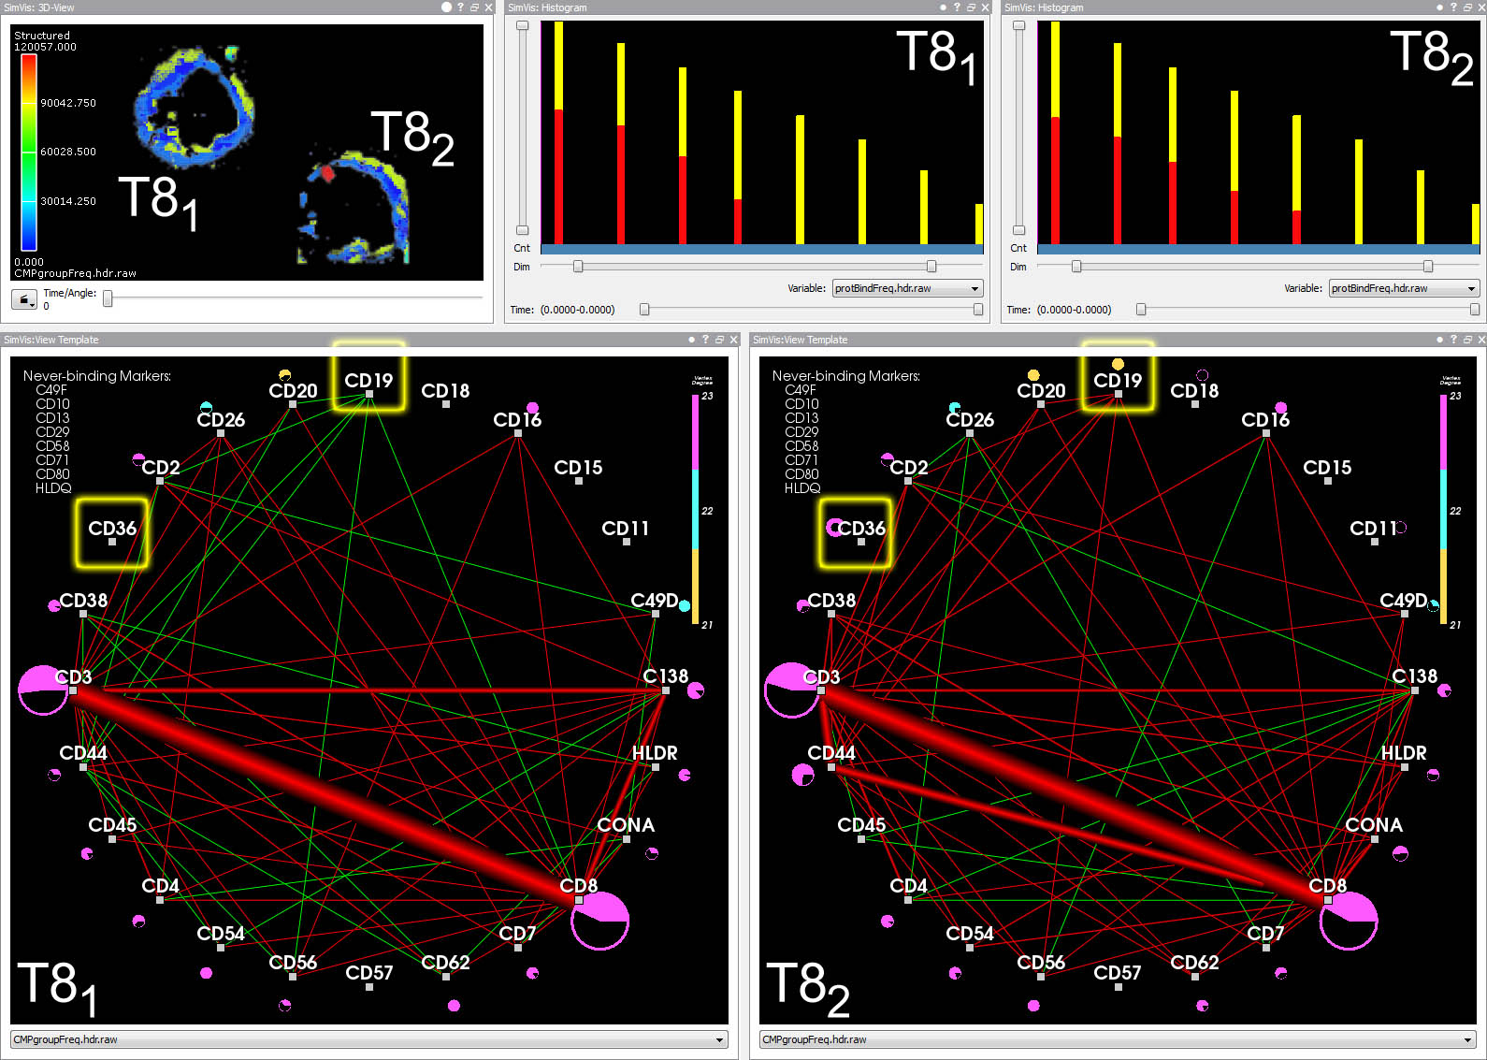This screenshot has height=1060, width=1487.
Task: Open the CMPgroupFreq.hdr.raw dropdown under the T8₂ graph
Action: pyautogui.click(x=1118, y=1039)
